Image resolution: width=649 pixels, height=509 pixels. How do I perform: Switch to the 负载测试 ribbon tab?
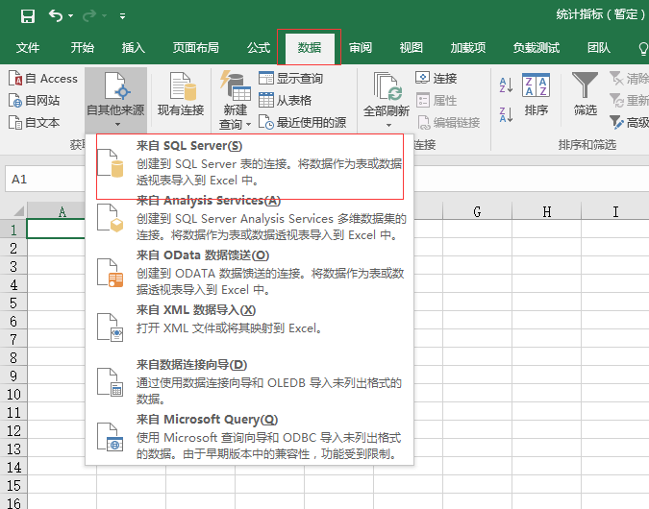coord(536,48)
